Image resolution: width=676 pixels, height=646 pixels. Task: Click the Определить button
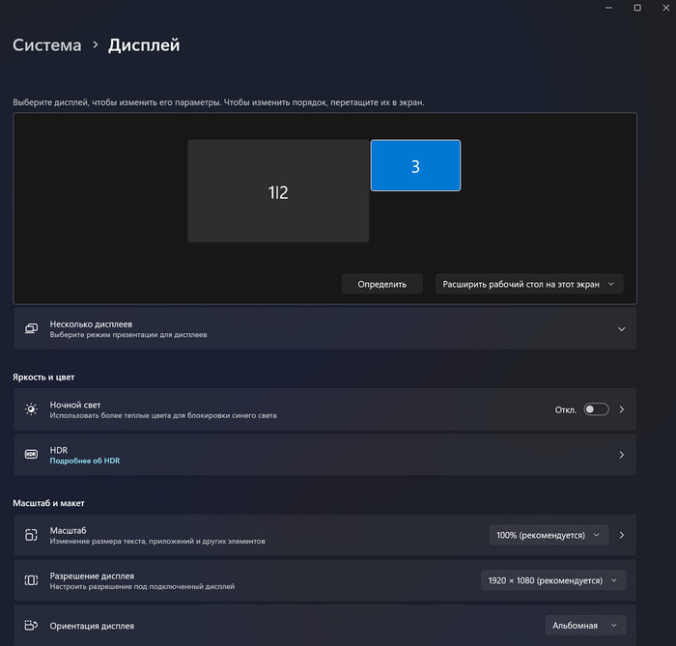pos(381,284)
